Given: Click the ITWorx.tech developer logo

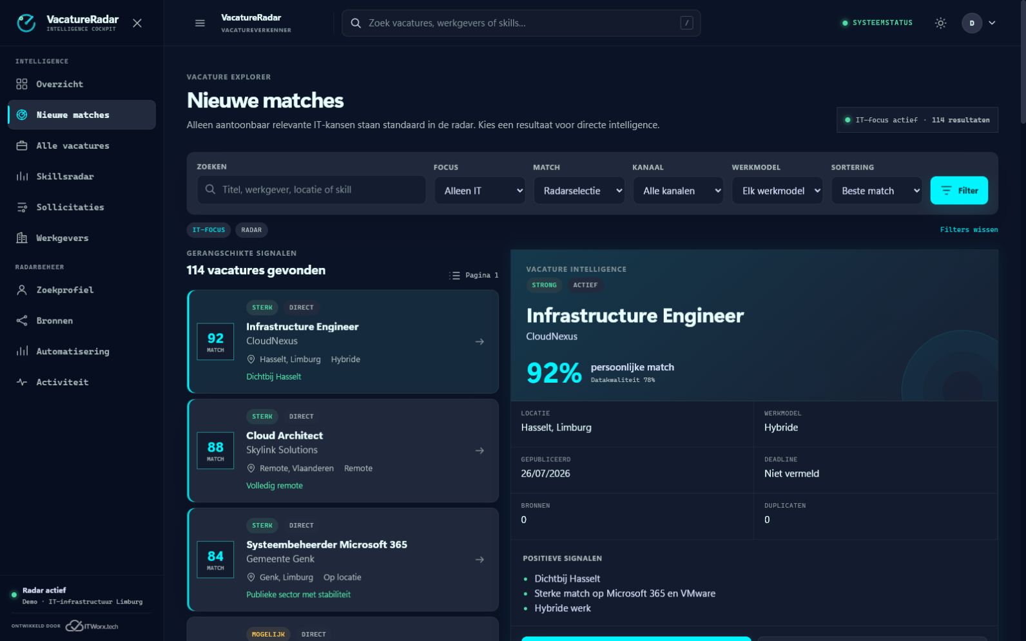Looking at the screenshot, I should (x=92, y=626).
